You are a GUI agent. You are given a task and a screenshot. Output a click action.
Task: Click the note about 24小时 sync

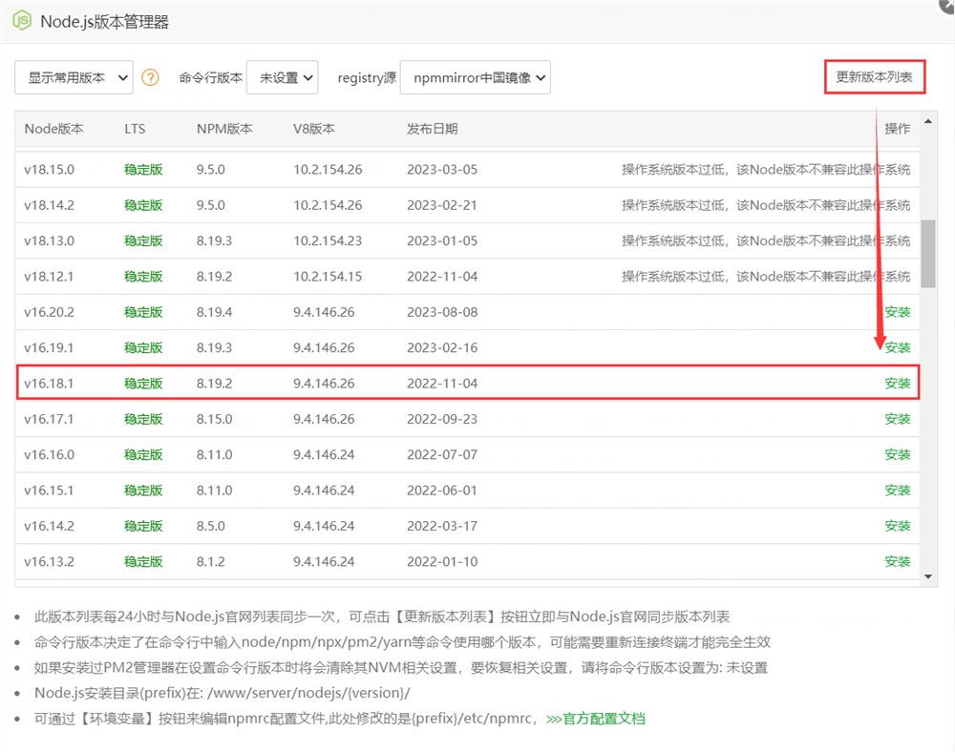point(382,616)
